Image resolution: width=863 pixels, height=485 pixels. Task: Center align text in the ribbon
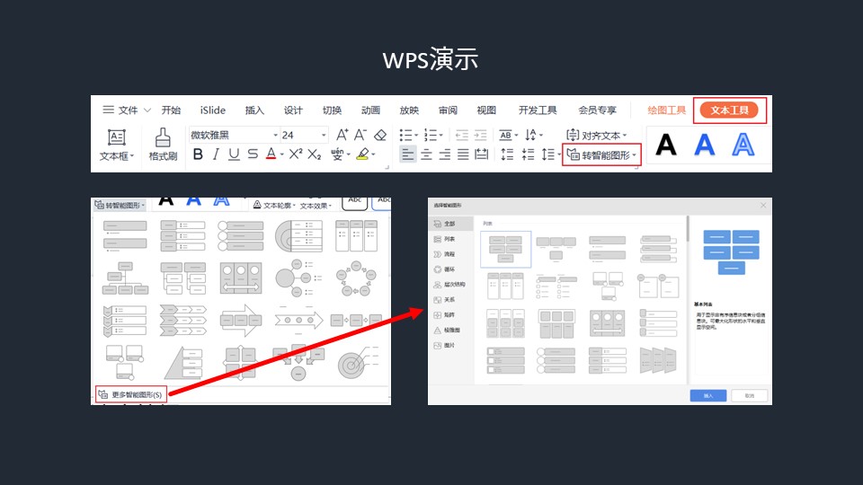426,154
